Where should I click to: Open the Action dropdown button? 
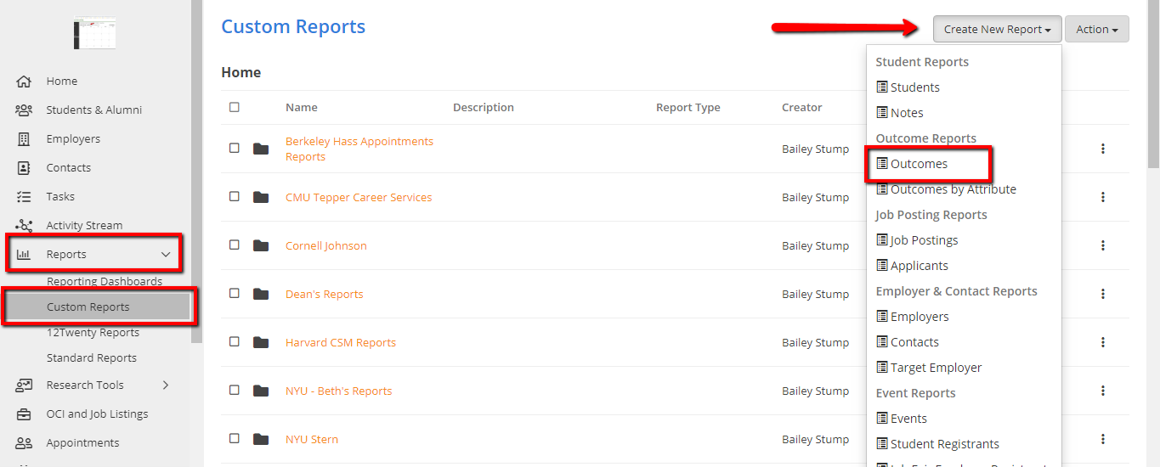pos(1096,29)
